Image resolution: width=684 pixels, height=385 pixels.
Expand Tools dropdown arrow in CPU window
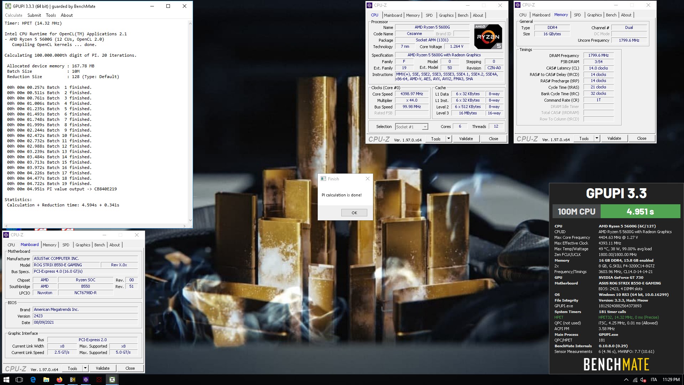click(449, 139)
